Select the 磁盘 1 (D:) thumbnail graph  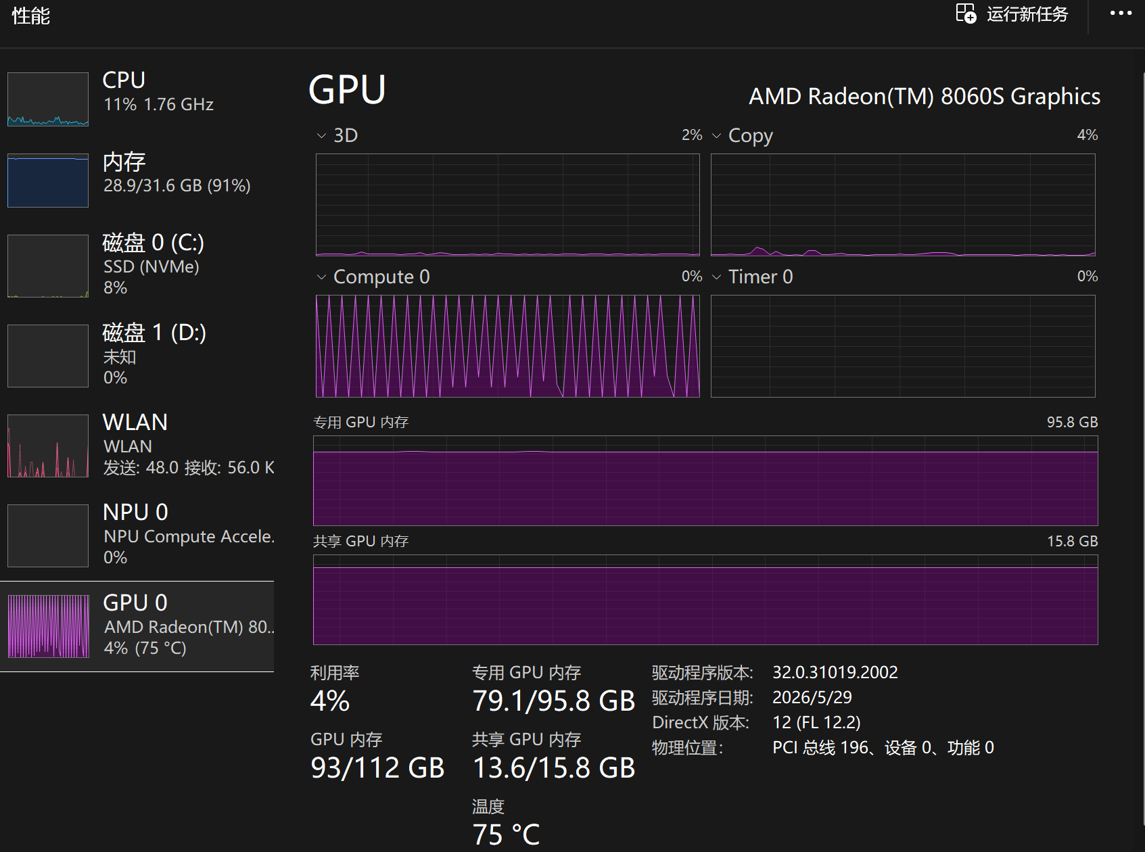coord(48,356)
